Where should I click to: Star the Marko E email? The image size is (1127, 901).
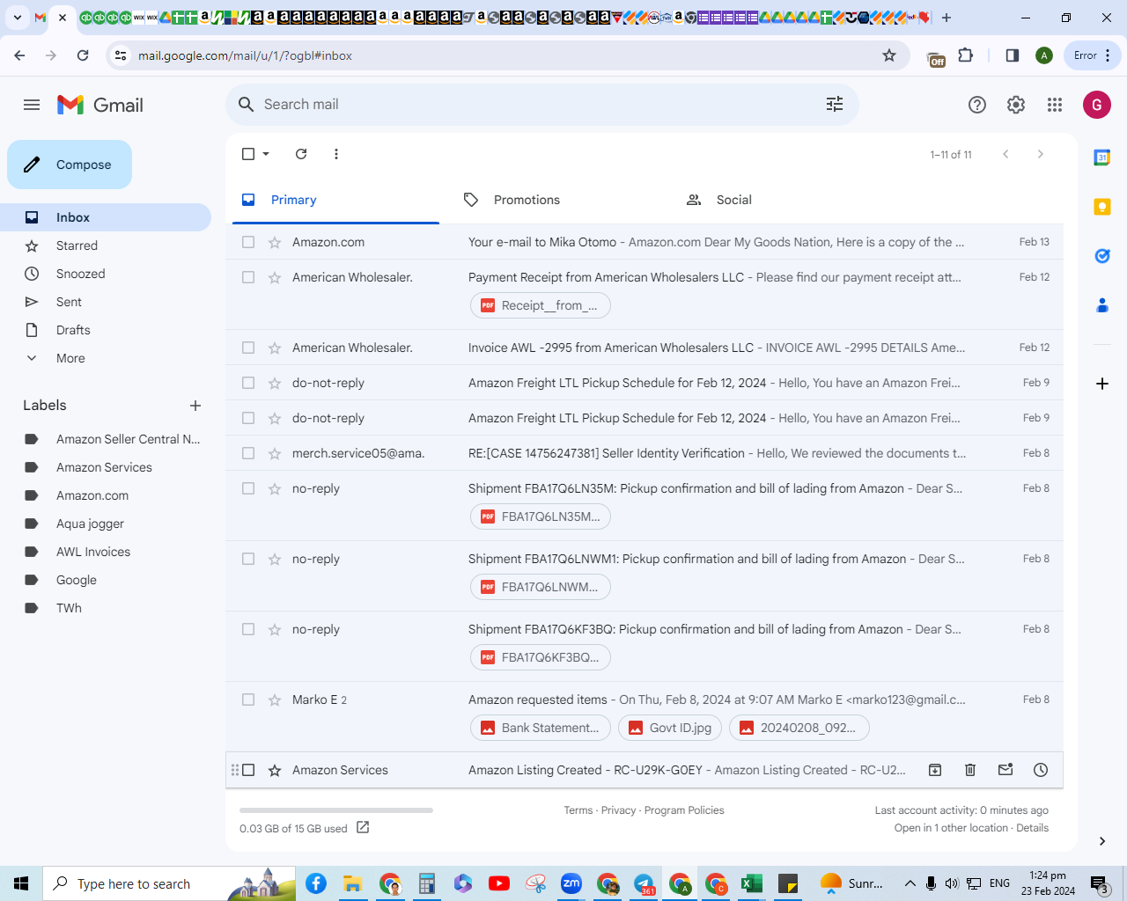click(x=275, y=700)
